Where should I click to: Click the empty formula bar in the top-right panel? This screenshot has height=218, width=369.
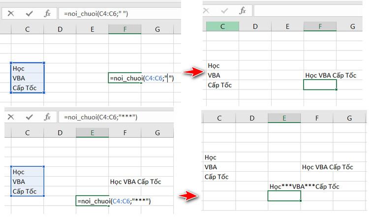coord(310,10)
